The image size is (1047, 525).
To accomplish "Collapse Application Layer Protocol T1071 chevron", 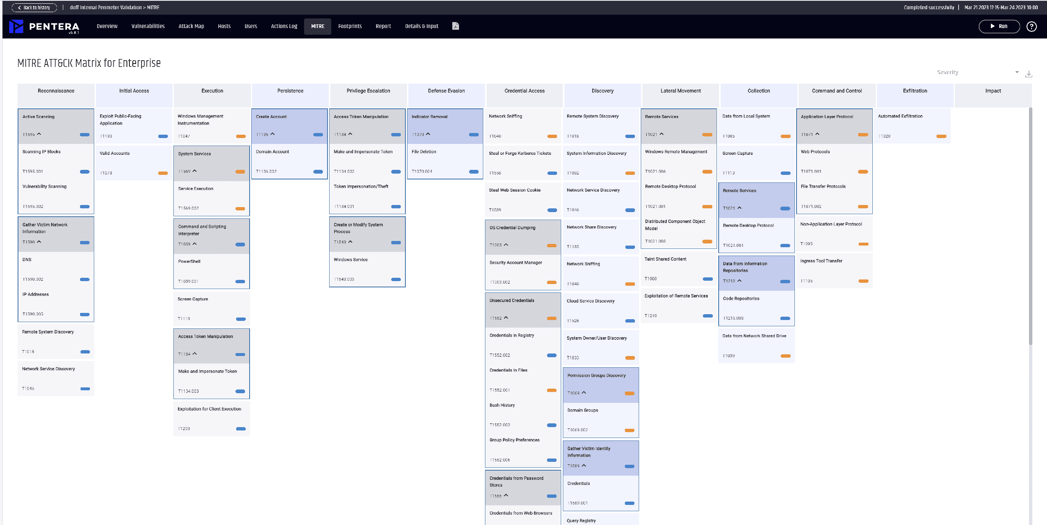I will (817, 134).
